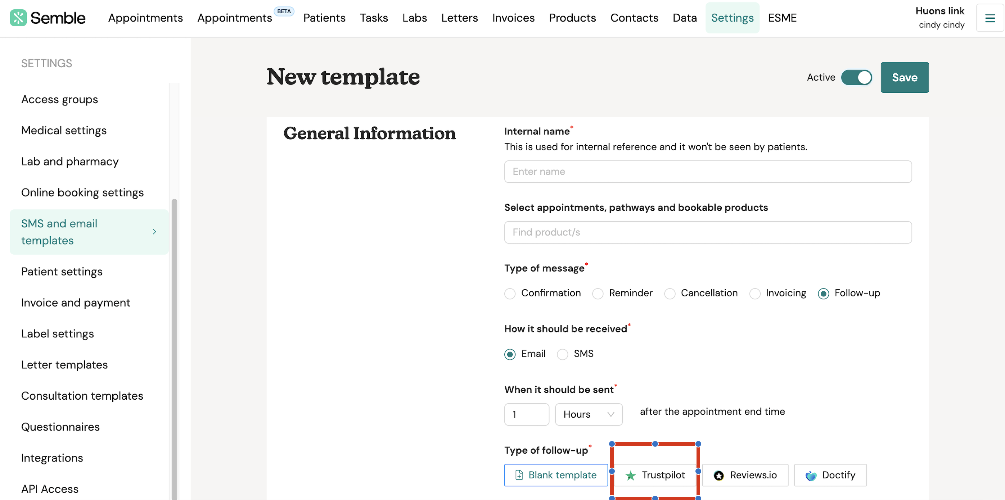The height and width of the screenshot is (500, 1005).
Task: Click the Huons link account name
Action: (939, 11)
